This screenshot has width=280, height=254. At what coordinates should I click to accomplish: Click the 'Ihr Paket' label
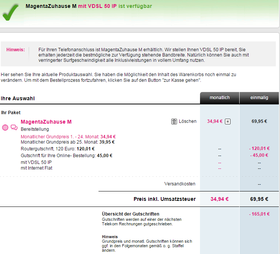point(11,113)
